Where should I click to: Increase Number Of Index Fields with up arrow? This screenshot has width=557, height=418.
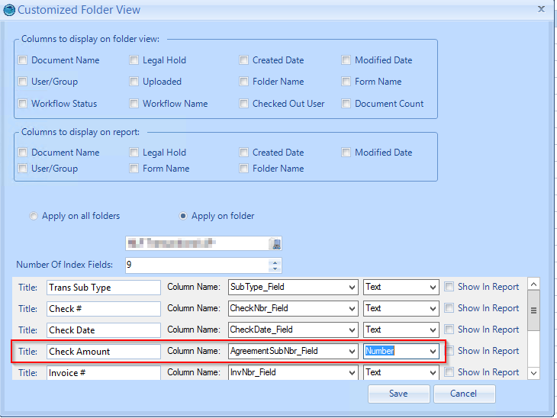pos(275,262)
